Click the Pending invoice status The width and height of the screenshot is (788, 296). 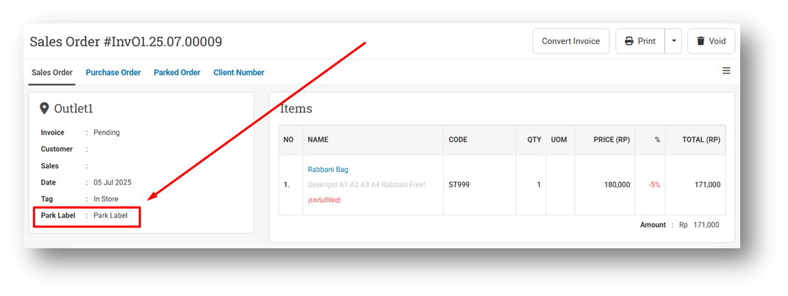point(107,133)
